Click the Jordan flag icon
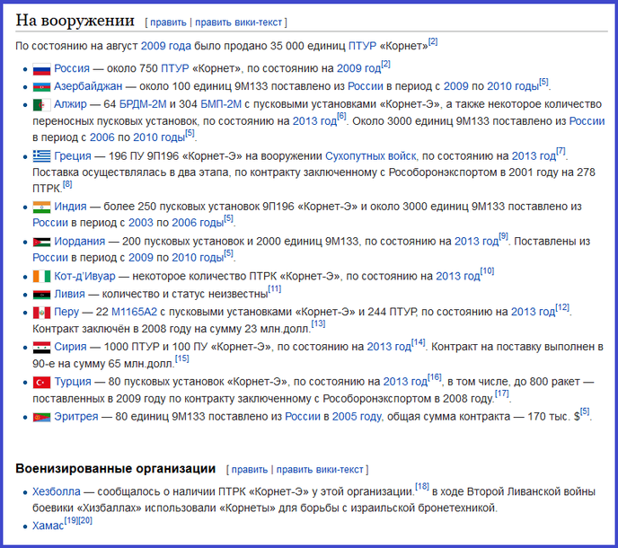 click(x=41, y=242)
